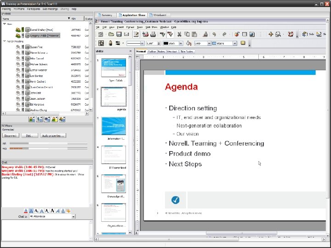Click the Export as PDF icon
331x248 pixels.
145,34
